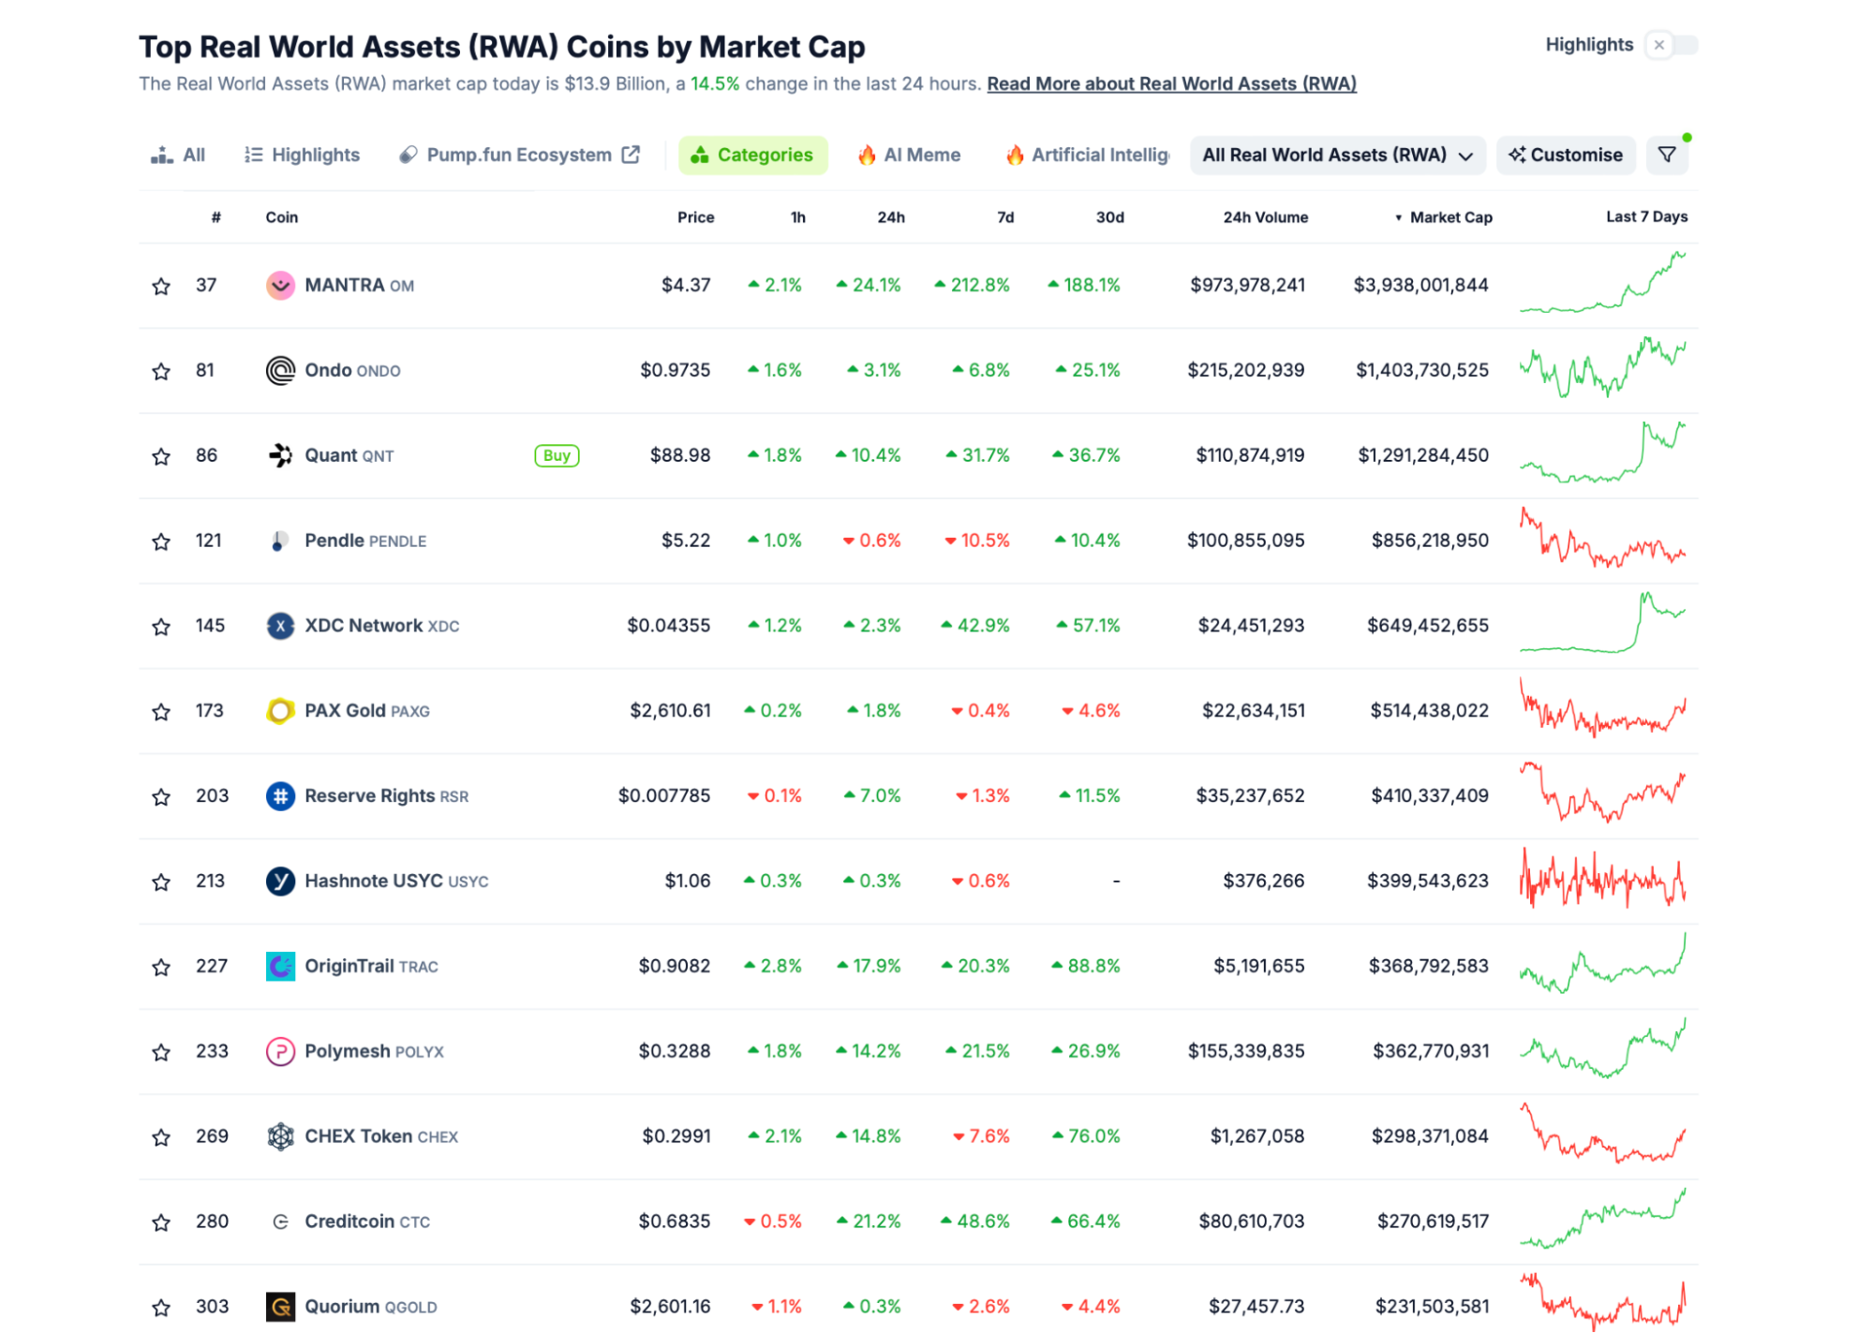Star the PAX Gold row

click(x=161, y=712)
